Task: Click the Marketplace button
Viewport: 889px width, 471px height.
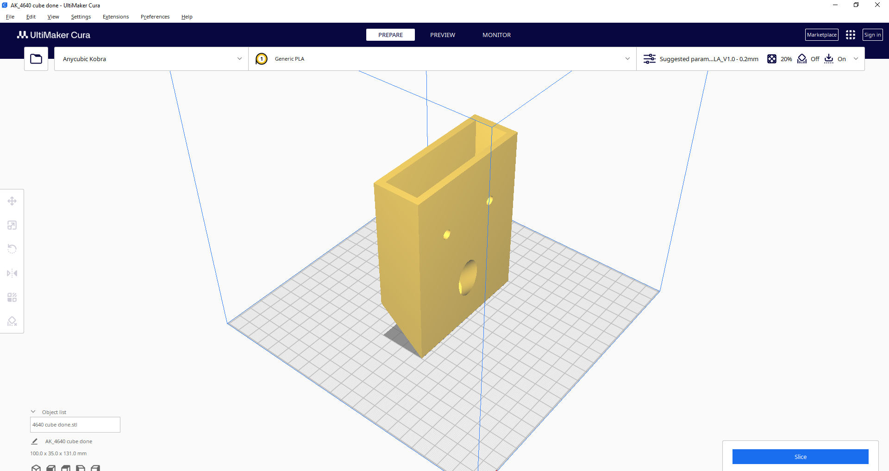Action: coord(822,35)
